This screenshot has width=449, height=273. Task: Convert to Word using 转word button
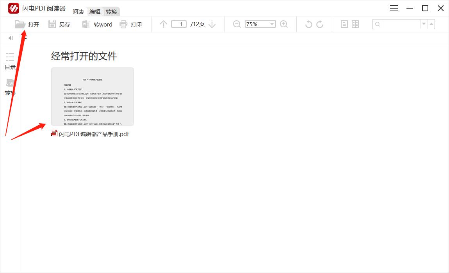[x=97, y=24]
